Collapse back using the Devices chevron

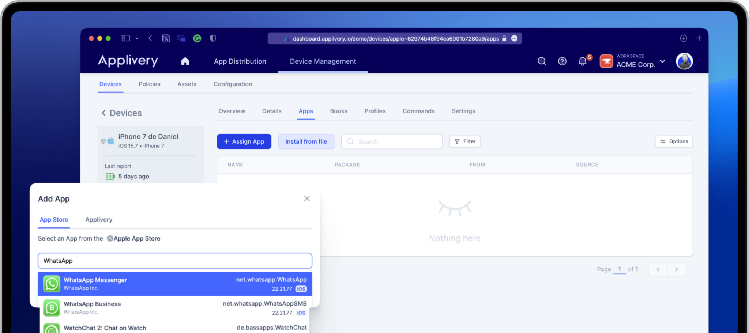pyautogui.click(x=103, y=113)
